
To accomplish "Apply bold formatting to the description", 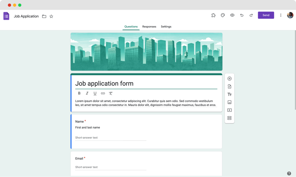I will click(x=79, y=93).
